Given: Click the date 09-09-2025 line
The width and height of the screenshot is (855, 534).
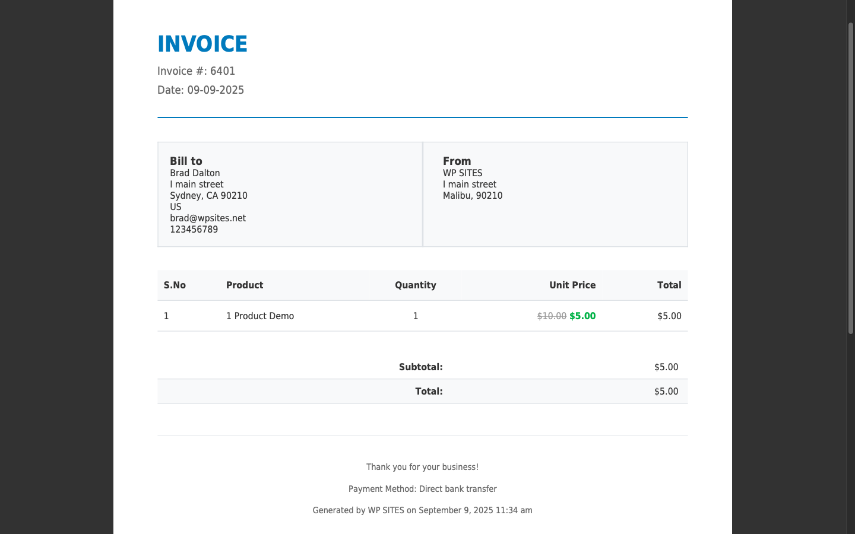Looking at the screenshot, I should 201,90.
